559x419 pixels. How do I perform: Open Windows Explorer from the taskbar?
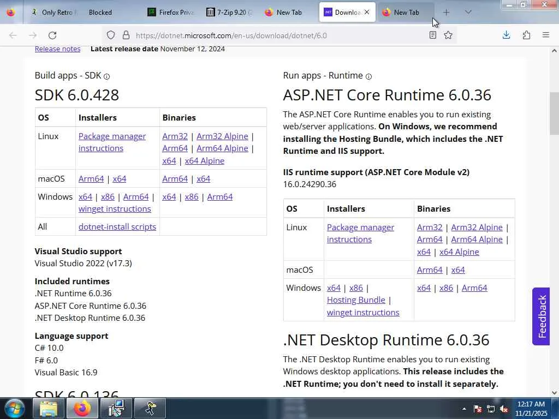(49, 408)
